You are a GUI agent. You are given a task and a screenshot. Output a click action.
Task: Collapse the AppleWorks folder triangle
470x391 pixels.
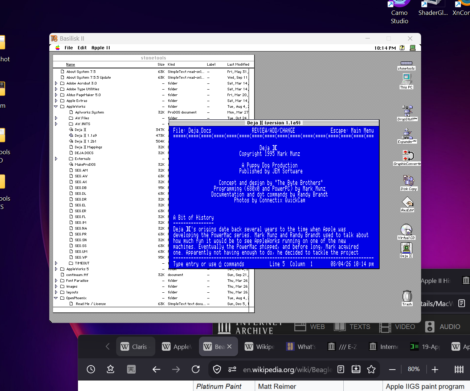pyautogui.click(x=56, y=107)
